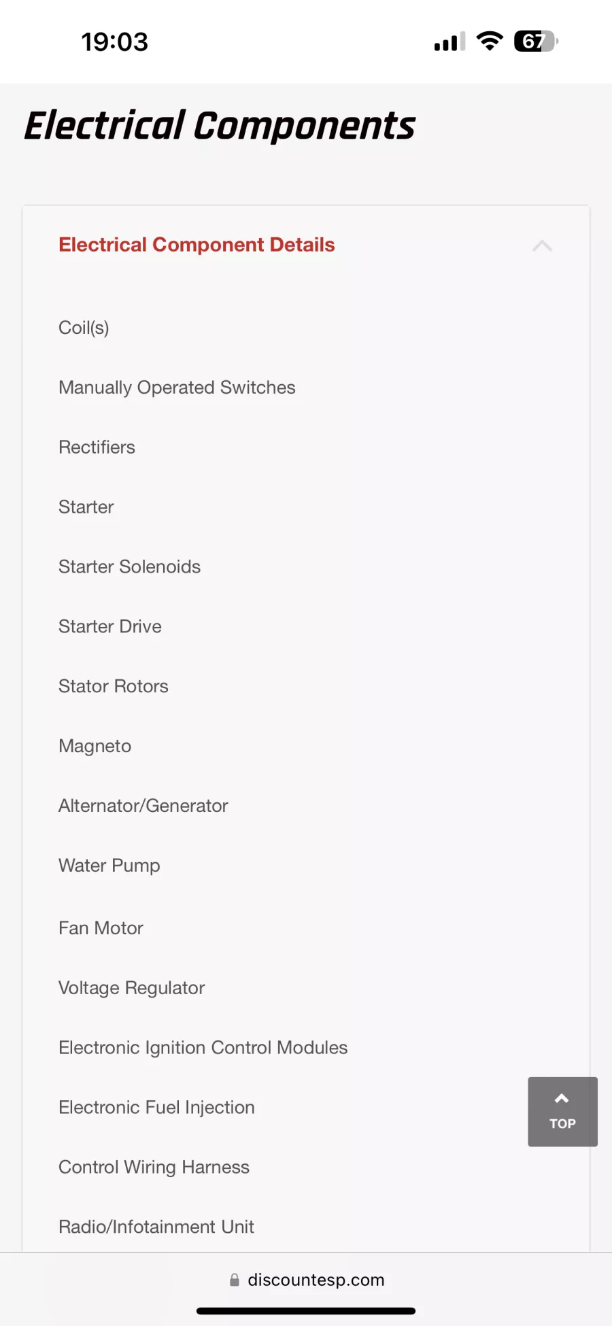Open the Starter Drive item
The width and height of the screenshot is (612, 1326).
pyautogui.click(x=110, y=626)
